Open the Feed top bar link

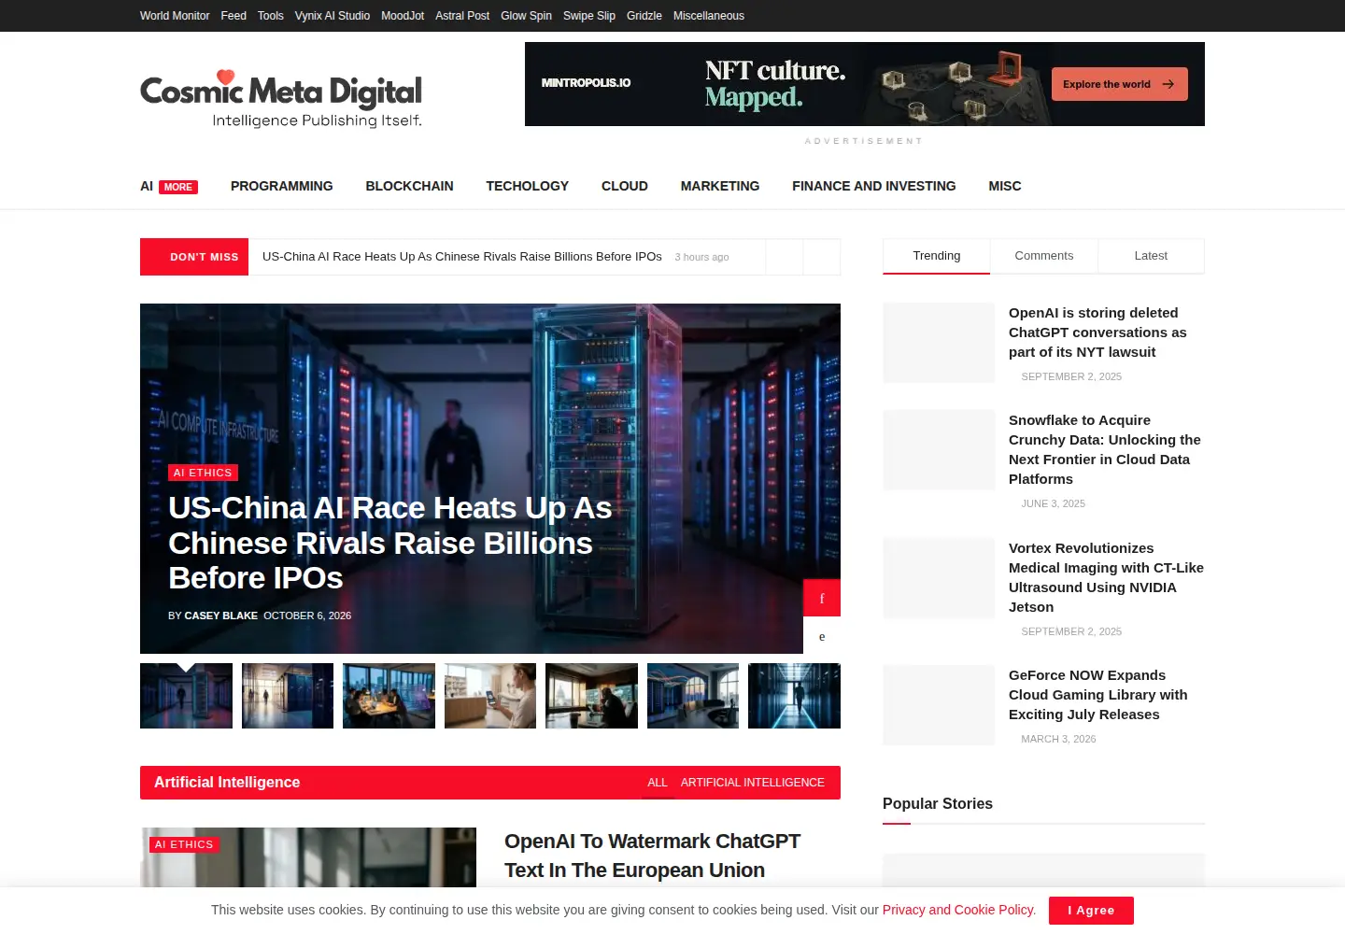pos(234,16)
